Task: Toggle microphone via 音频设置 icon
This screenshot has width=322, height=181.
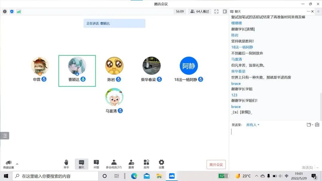Action: (8, 163)
